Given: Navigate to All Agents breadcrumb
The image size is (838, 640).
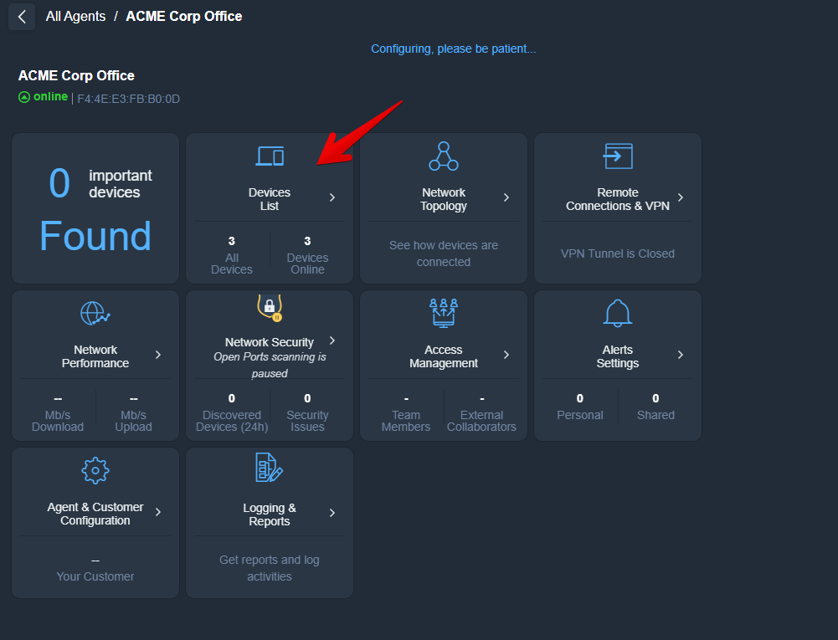Looking at the screenshot, I should tap(75, 17).
